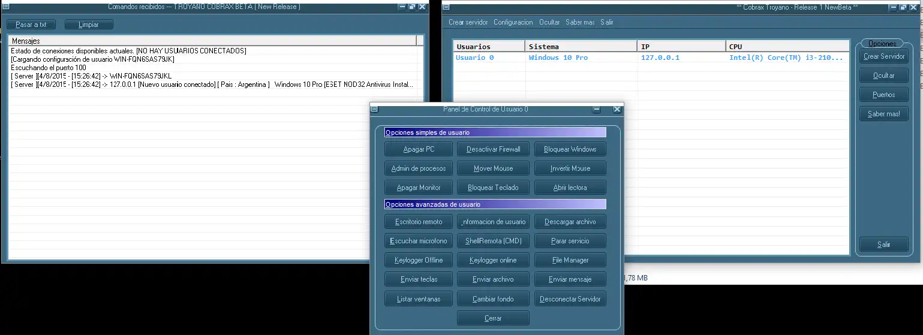This screenshot has width=923, height=335.
Task: Clear messages with the Limpiar button
Action: click(x=89, y=25)
